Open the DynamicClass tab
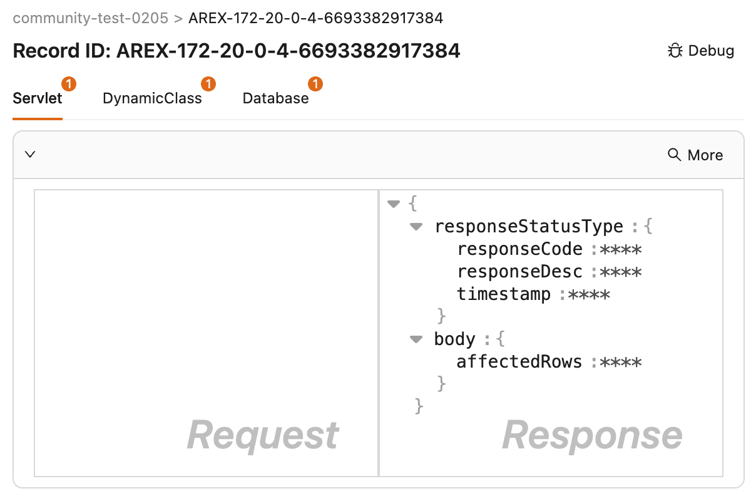751x501 pixels. [152, 98]
